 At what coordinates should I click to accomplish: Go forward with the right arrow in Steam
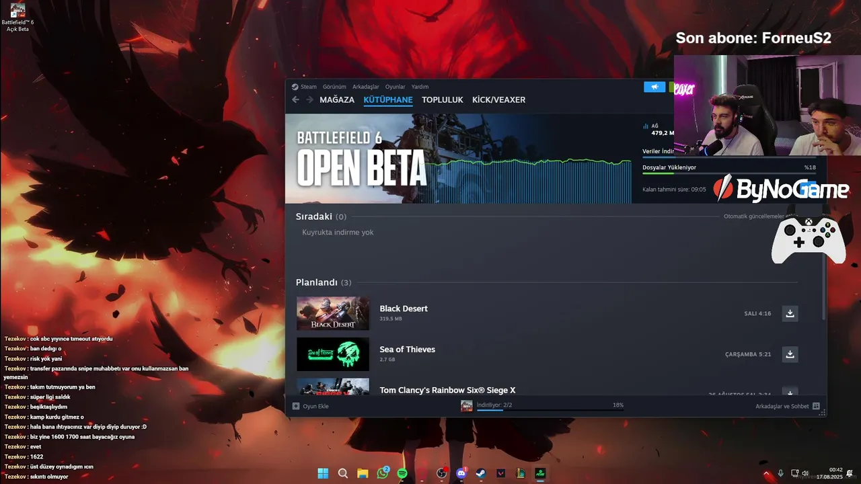point(309,99)
